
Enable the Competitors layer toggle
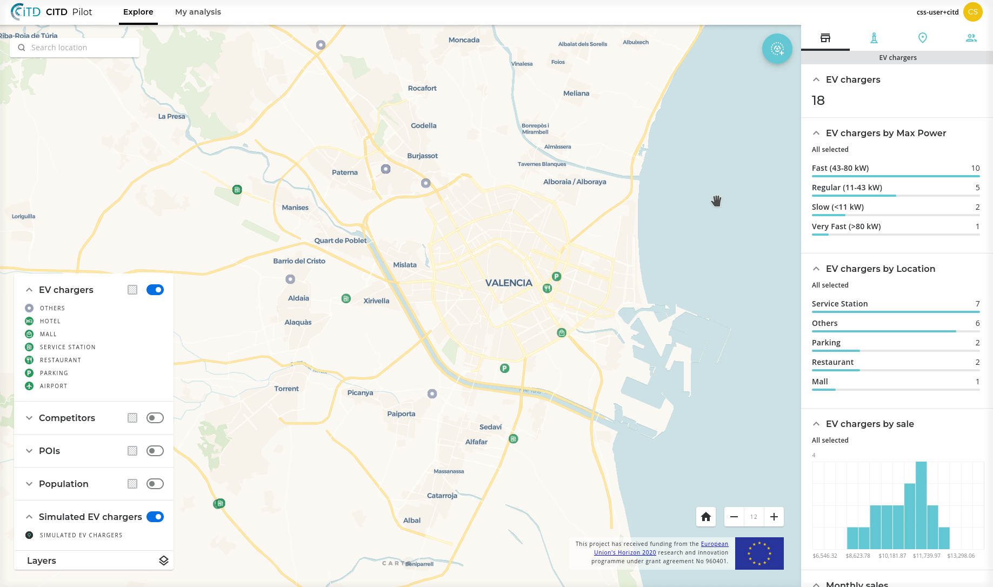[155, 418]
